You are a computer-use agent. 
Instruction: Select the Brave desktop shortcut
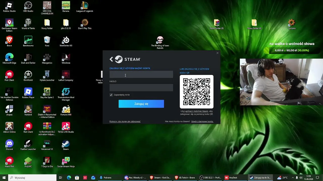pos(9,41)
